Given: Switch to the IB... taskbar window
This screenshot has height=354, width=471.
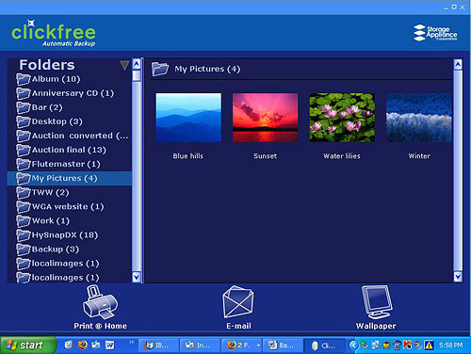Looking at the screenshot, I should point(158,346).
